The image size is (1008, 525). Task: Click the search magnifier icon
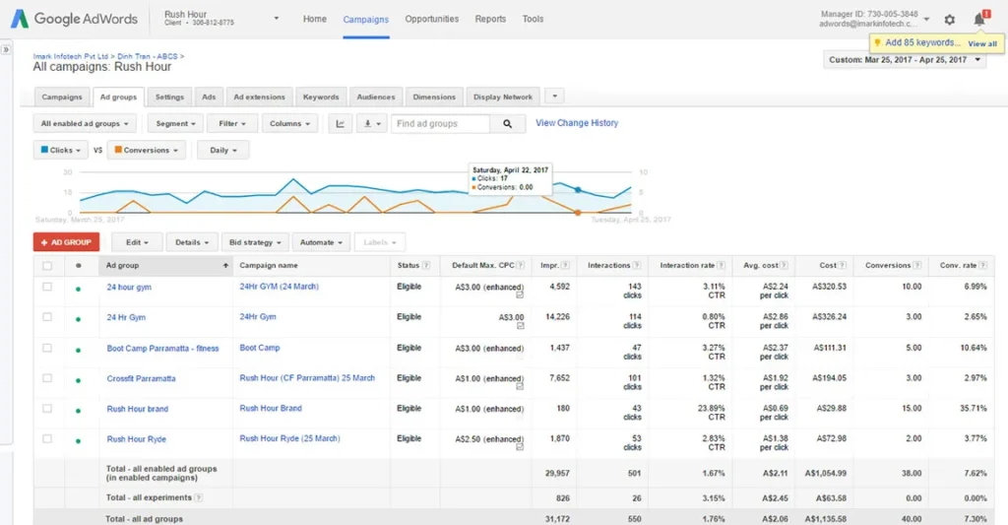click(x=507, y=123)
